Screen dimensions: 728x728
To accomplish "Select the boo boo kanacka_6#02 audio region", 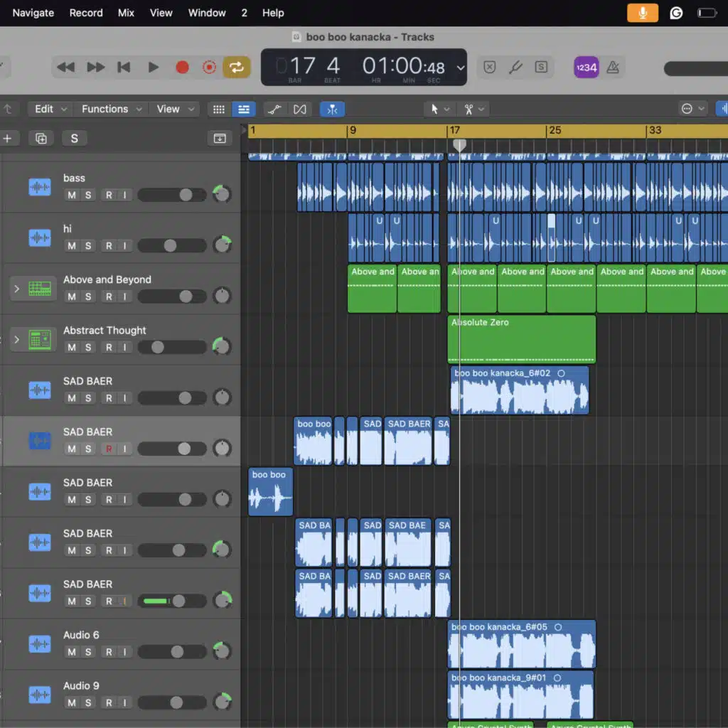I will [x=520, y=390].
